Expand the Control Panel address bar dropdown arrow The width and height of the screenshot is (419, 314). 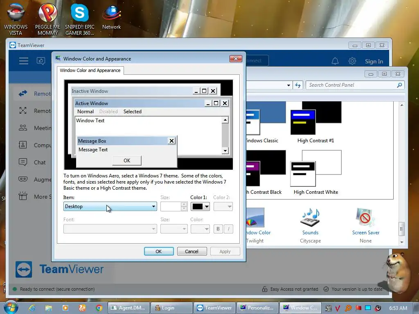[288, 85]
